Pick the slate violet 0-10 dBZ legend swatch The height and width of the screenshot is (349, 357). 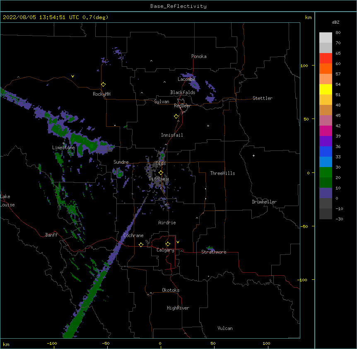pyautogui.click(x=326, y=193)
